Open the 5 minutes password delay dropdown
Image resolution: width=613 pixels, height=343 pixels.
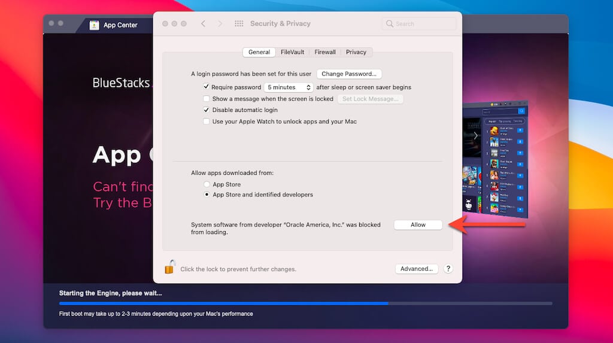click(x=289, y=87)
